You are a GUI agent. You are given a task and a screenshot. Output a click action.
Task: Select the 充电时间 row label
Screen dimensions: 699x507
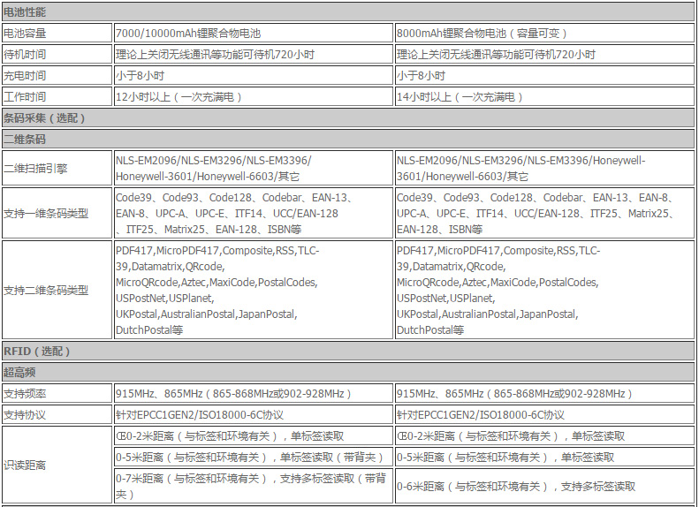[57, 75]
